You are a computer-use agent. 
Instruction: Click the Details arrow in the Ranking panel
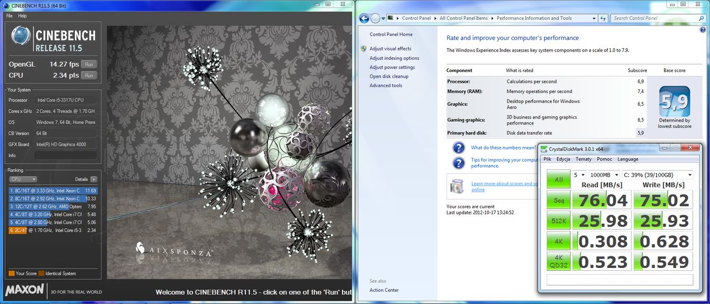pos(94,179)
